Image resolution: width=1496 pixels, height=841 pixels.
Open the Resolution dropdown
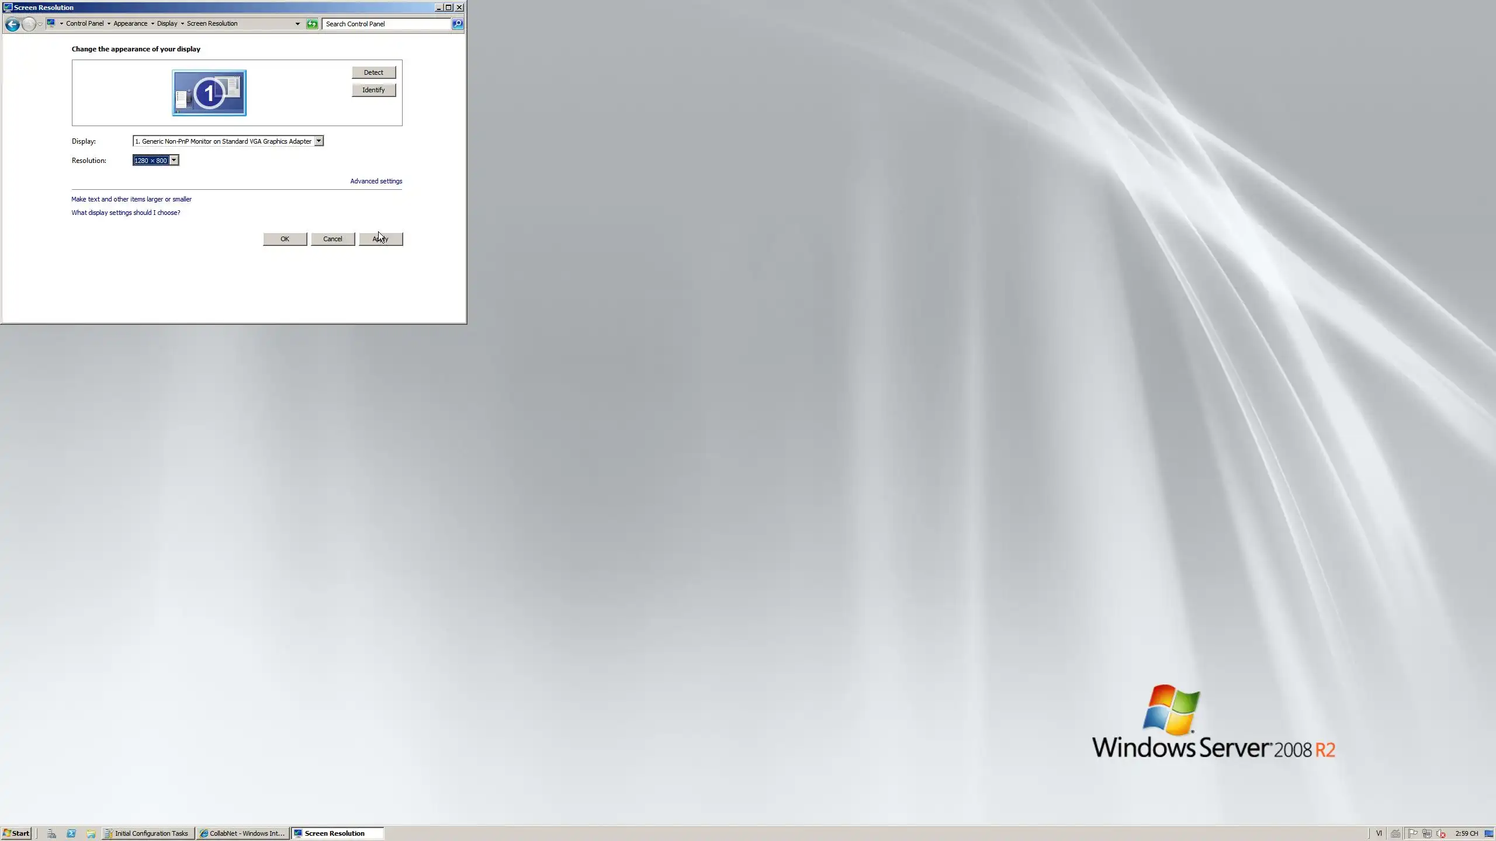point(174,160)
